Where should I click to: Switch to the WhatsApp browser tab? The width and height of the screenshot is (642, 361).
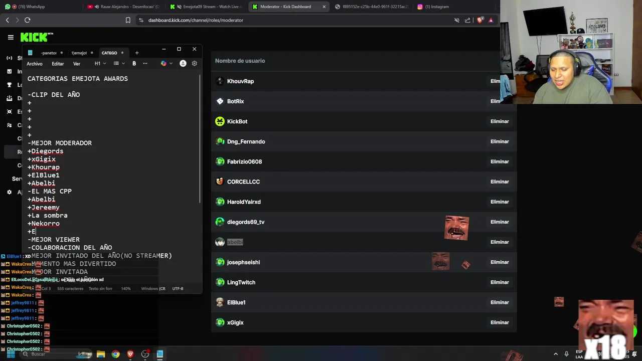[x=40, y=7]
